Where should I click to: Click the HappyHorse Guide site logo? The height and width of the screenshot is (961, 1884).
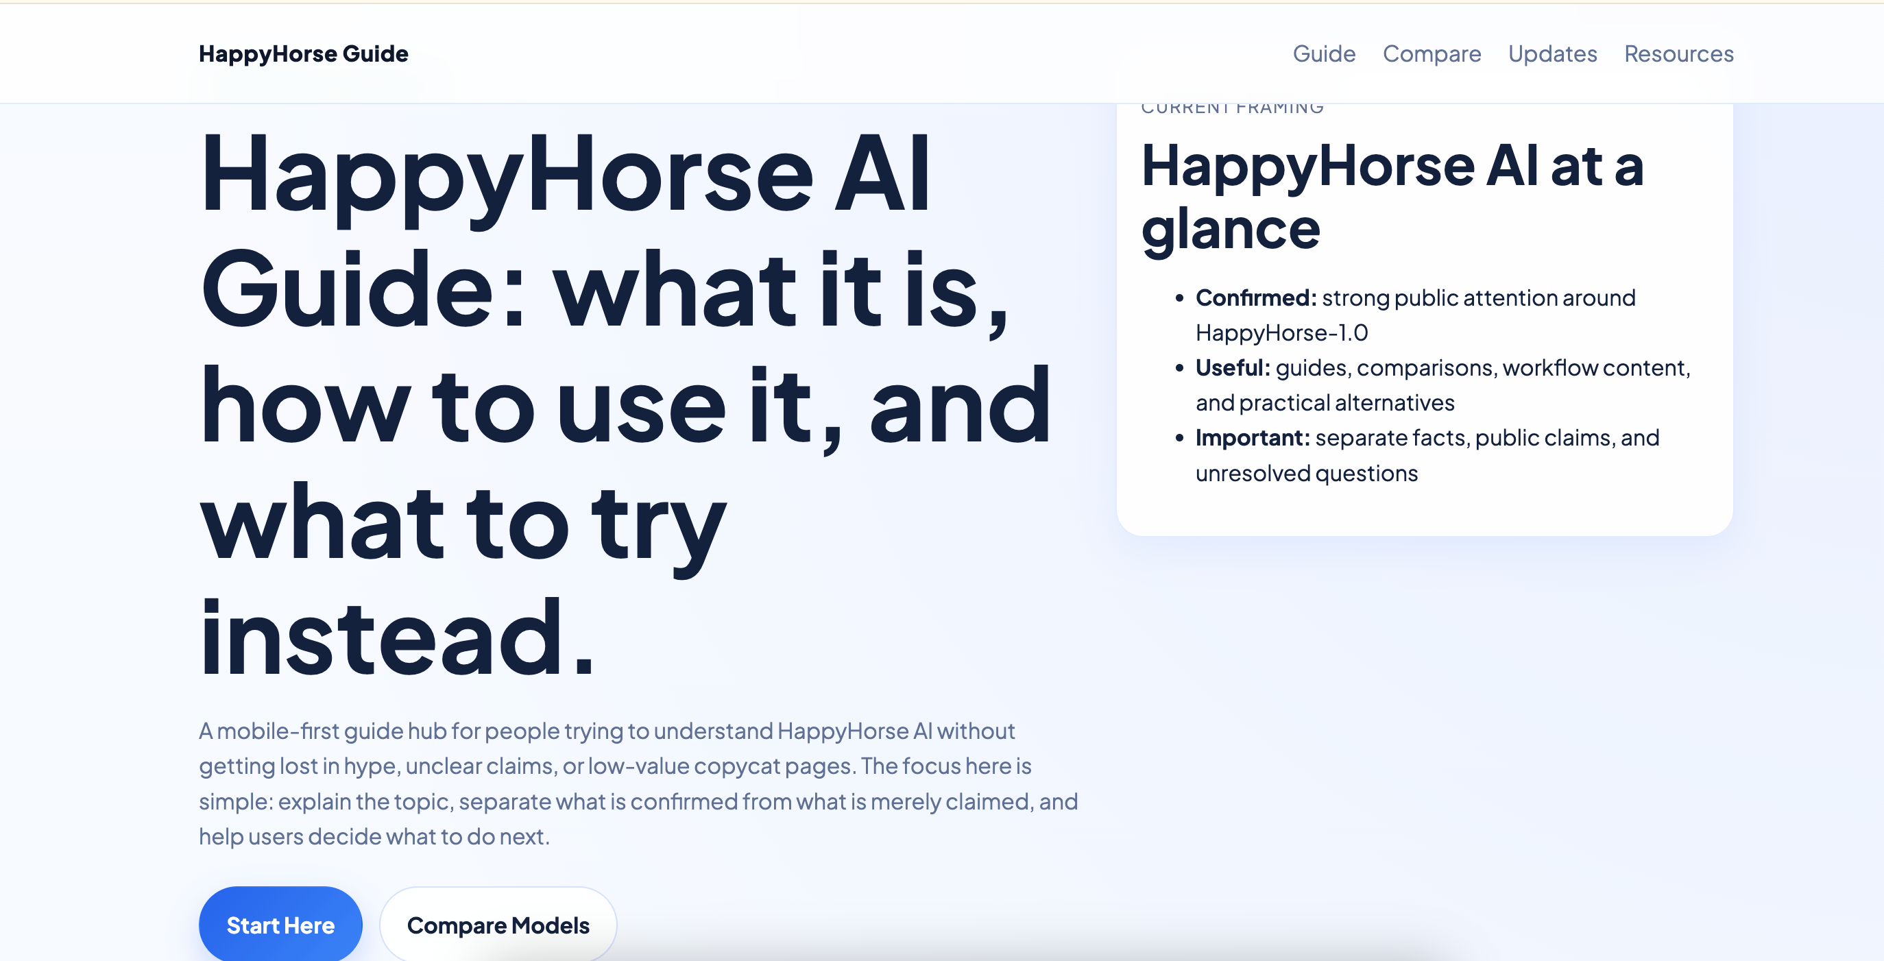[303, 53]
